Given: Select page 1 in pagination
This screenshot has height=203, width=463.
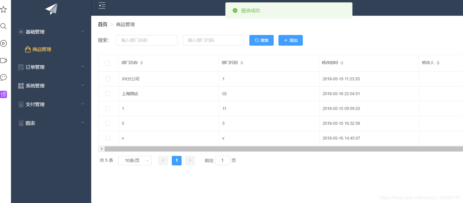Looking at the screenshot, I should click(177, 161).
